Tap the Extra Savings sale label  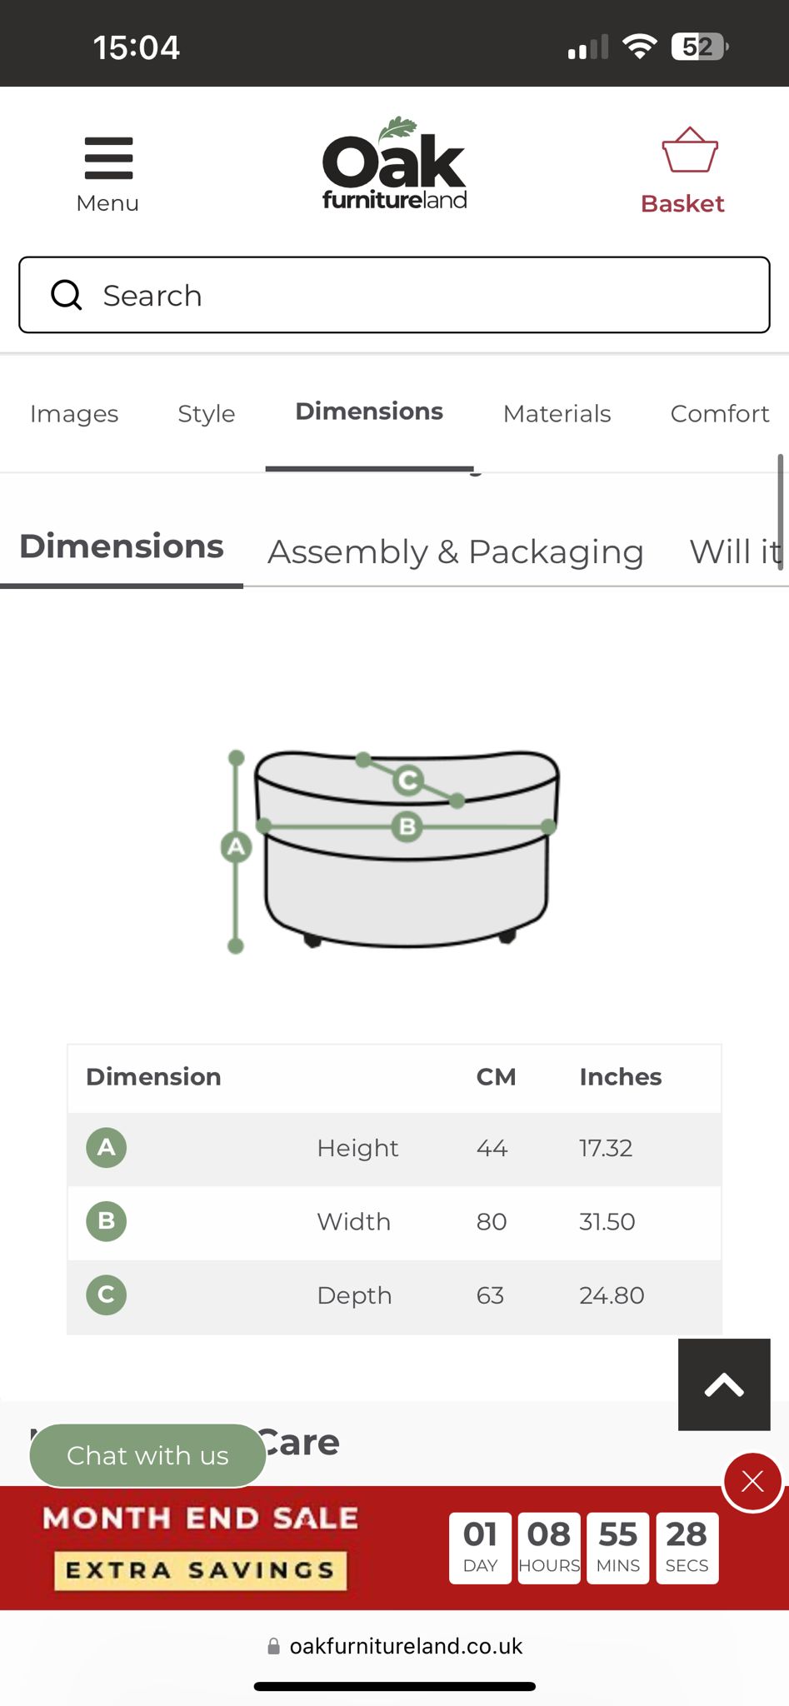coord(200,1570)
